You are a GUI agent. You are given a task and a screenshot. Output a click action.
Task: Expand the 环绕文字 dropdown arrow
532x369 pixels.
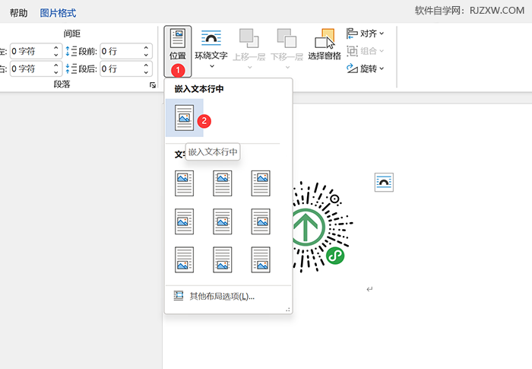point(212,66)
